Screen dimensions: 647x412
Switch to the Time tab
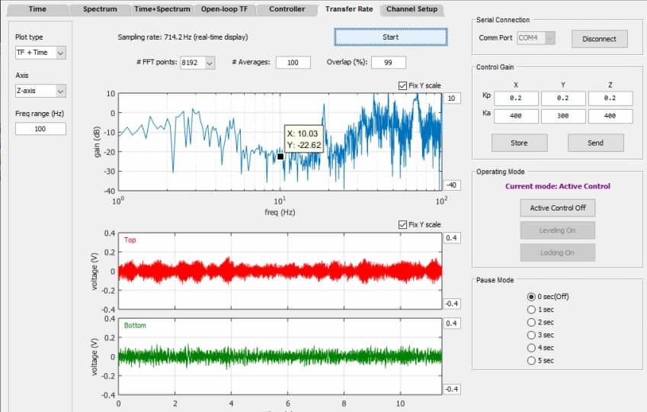point(37,9)
